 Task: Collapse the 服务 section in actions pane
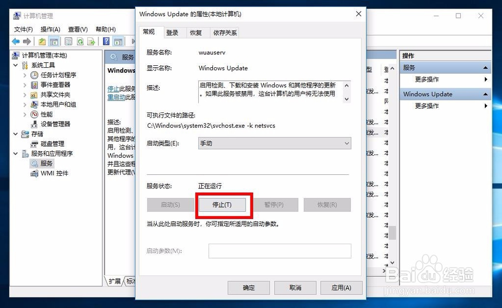pos(485,68)
